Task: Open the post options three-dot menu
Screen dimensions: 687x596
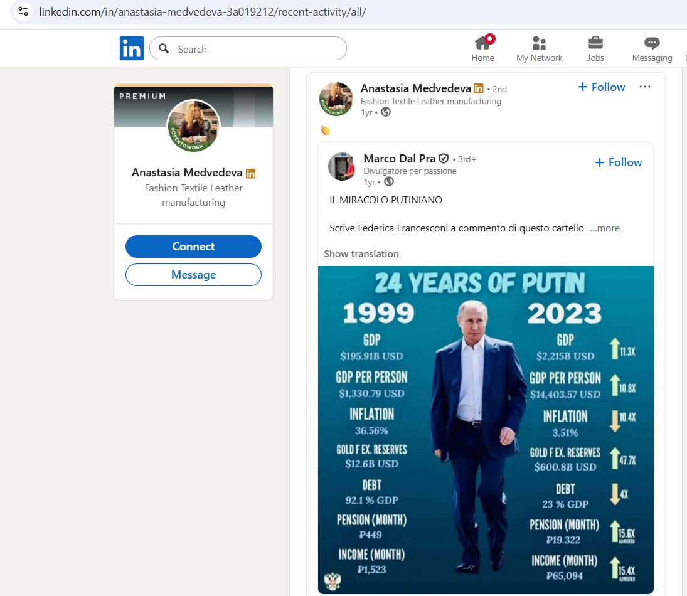Action: point(644,87)
